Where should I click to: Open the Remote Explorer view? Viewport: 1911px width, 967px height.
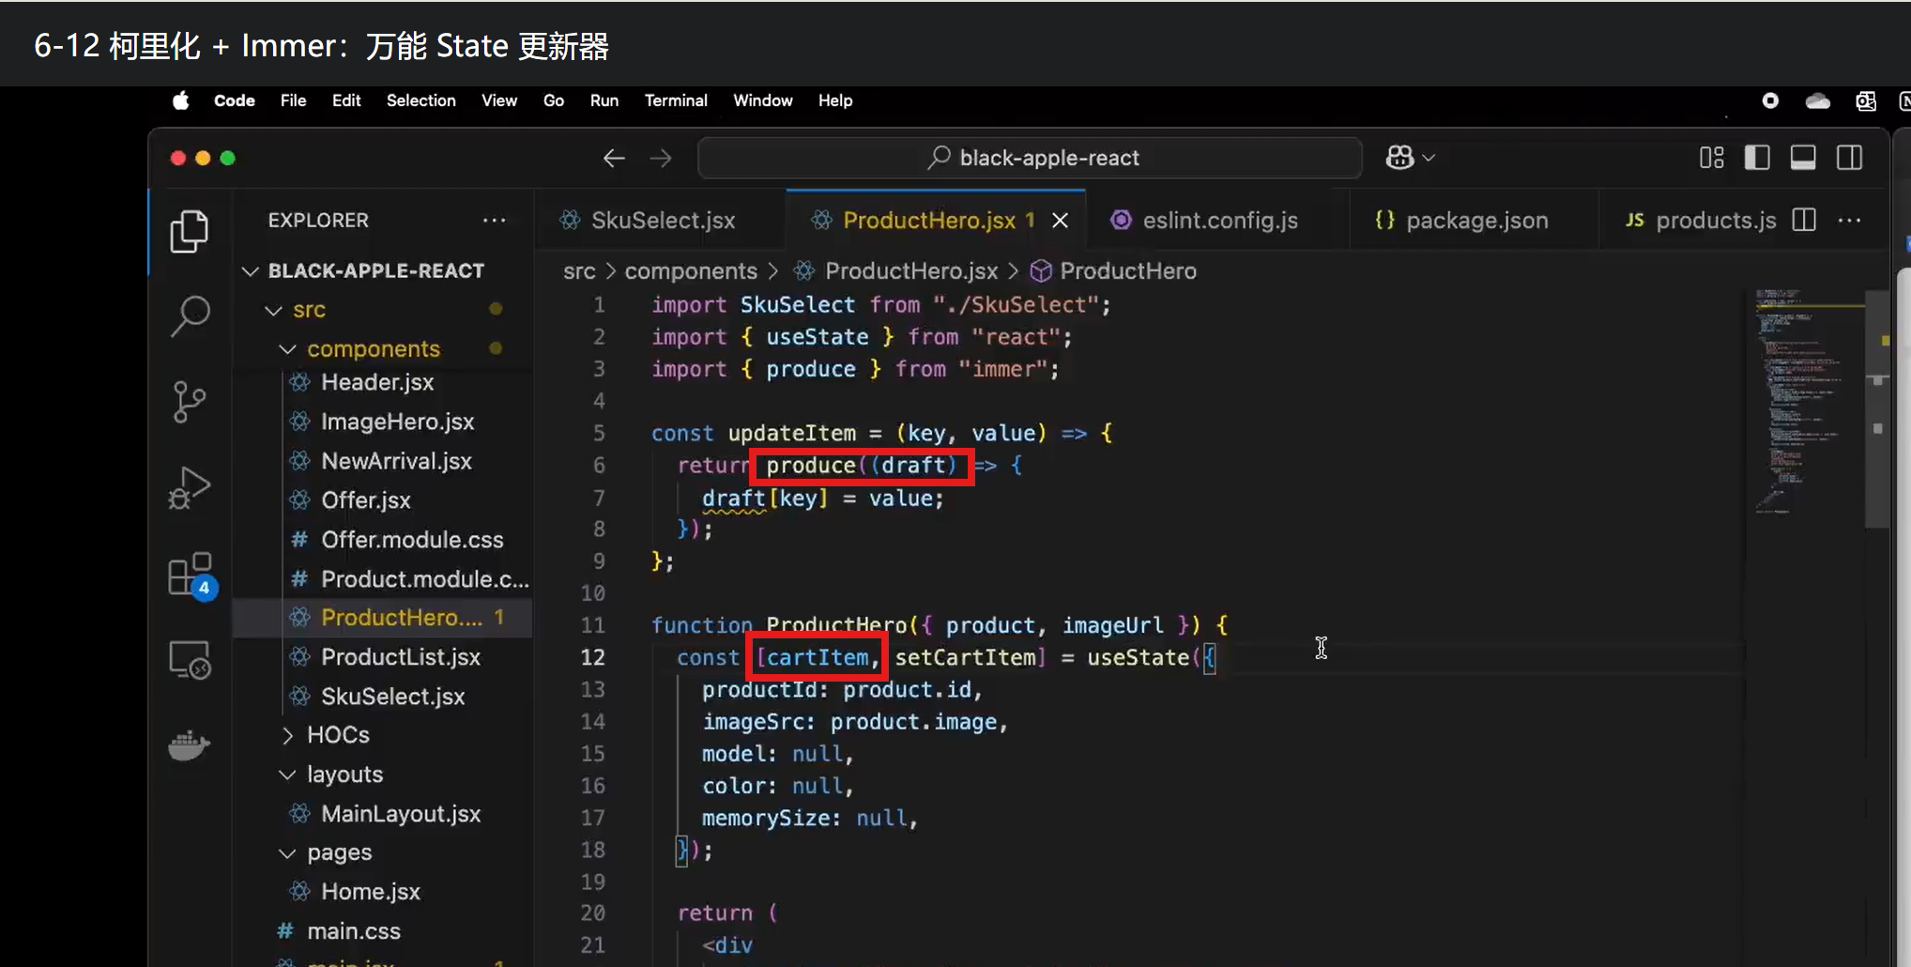click(x=190, y=660)
